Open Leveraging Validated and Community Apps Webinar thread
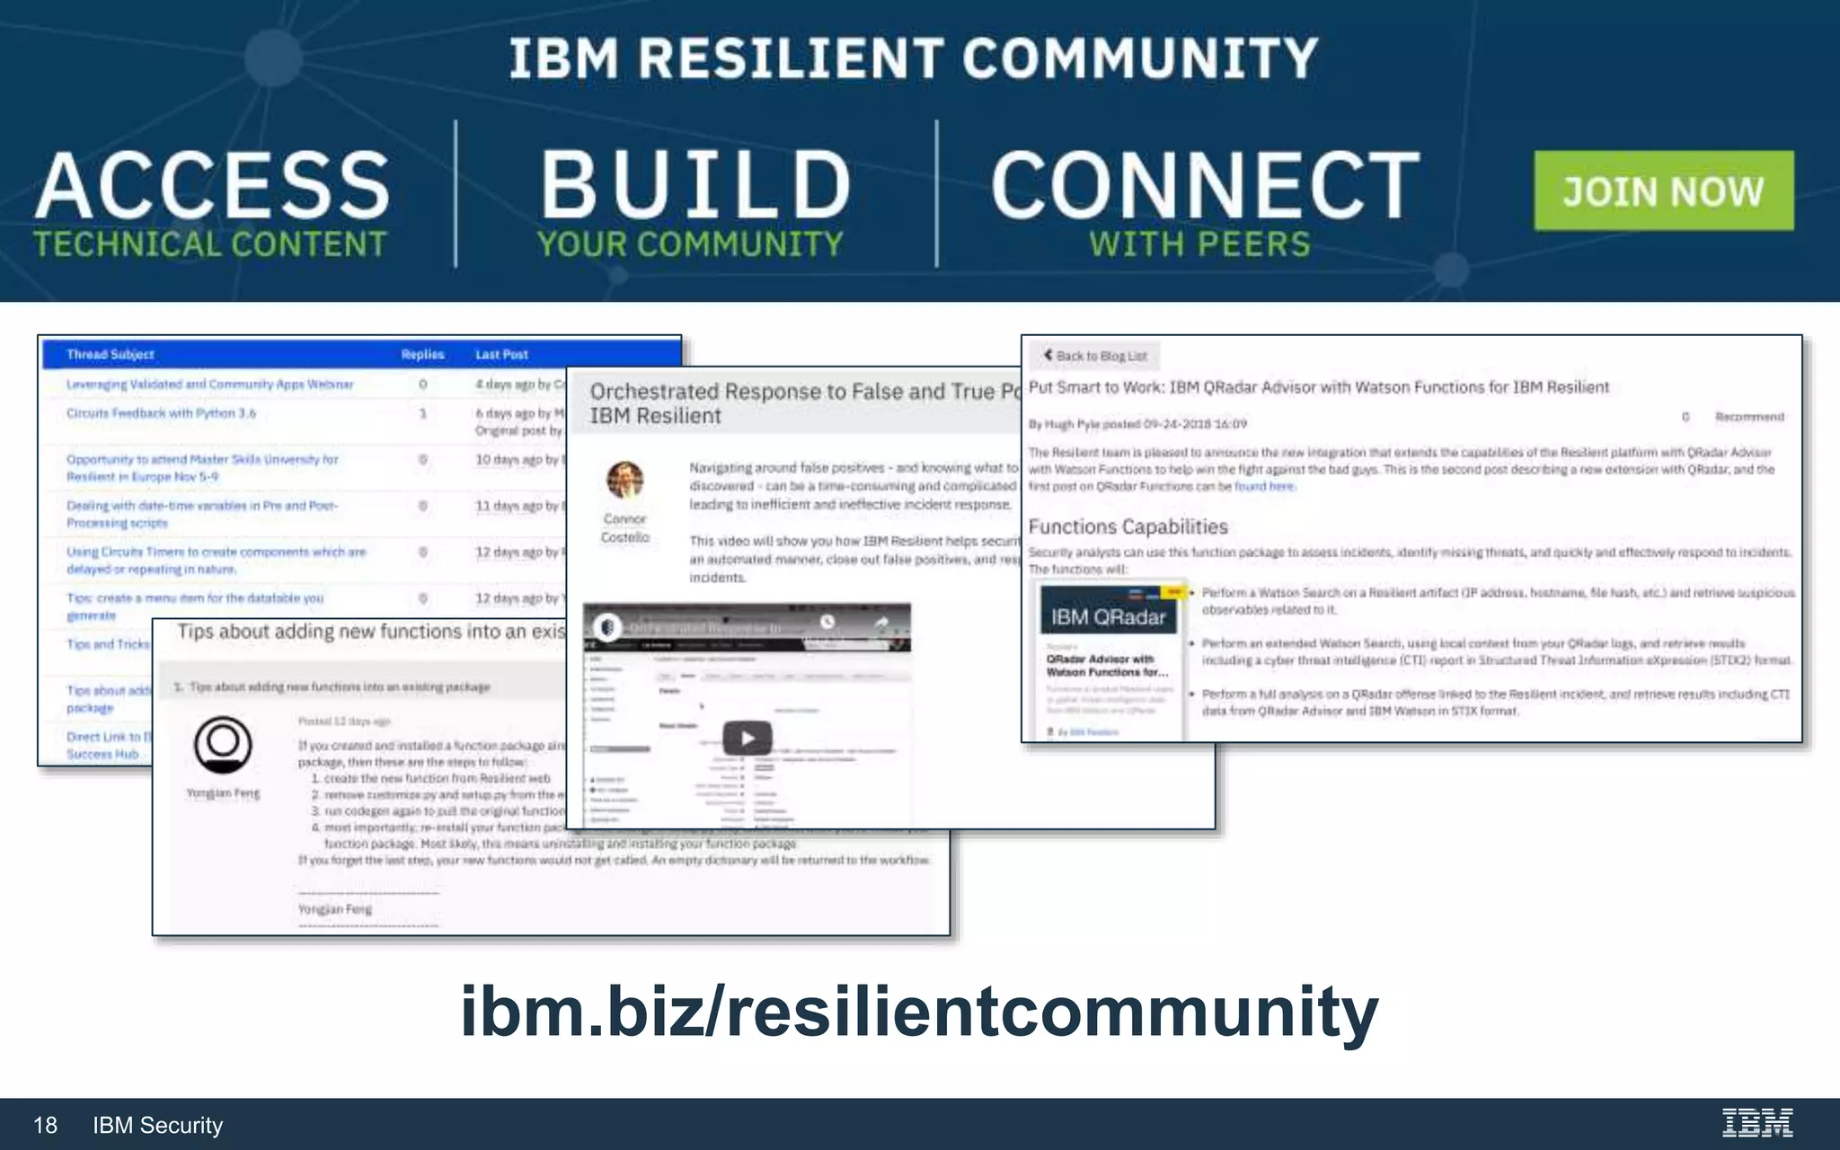 click(x=209, y=384)
